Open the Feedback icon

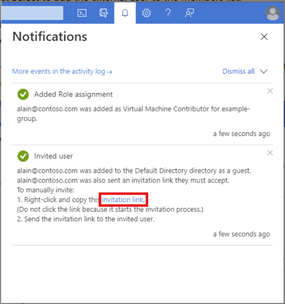(x=189, y=13)
